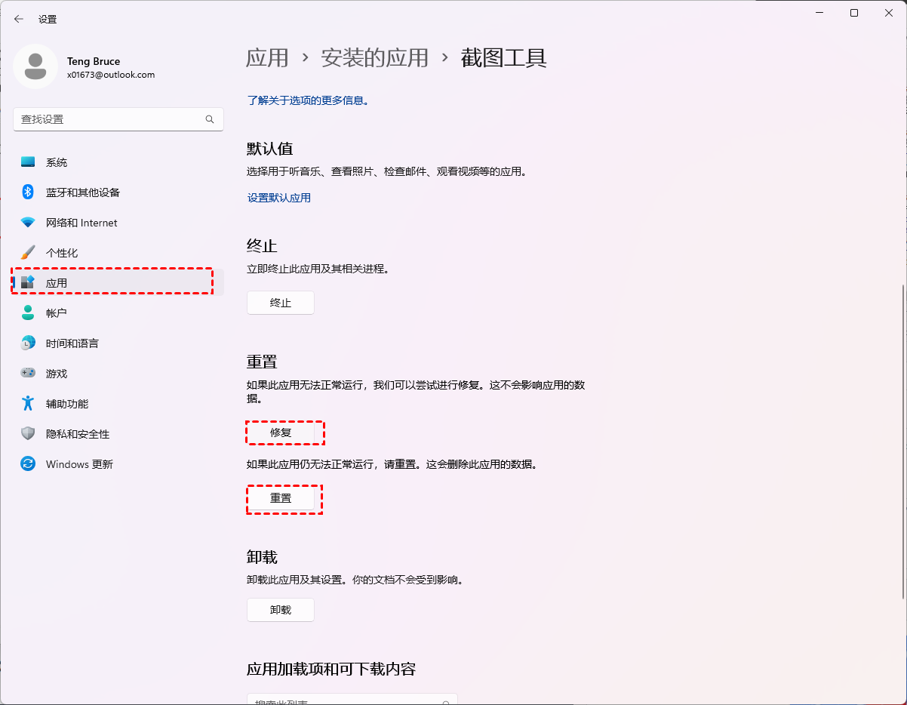907x705 pixels.
Task: Open 帐户 settings category
Action: tap(118, 313)
